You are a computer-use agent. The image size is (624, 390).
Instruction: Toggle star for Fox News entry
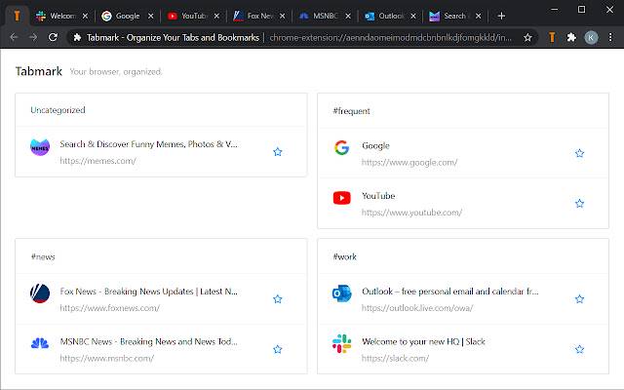pyautogui.click(x=278, y=298)
